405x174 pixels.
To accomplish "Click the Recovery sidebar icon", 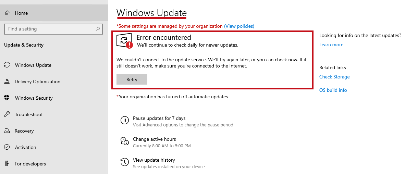I will tap(7, 131).
